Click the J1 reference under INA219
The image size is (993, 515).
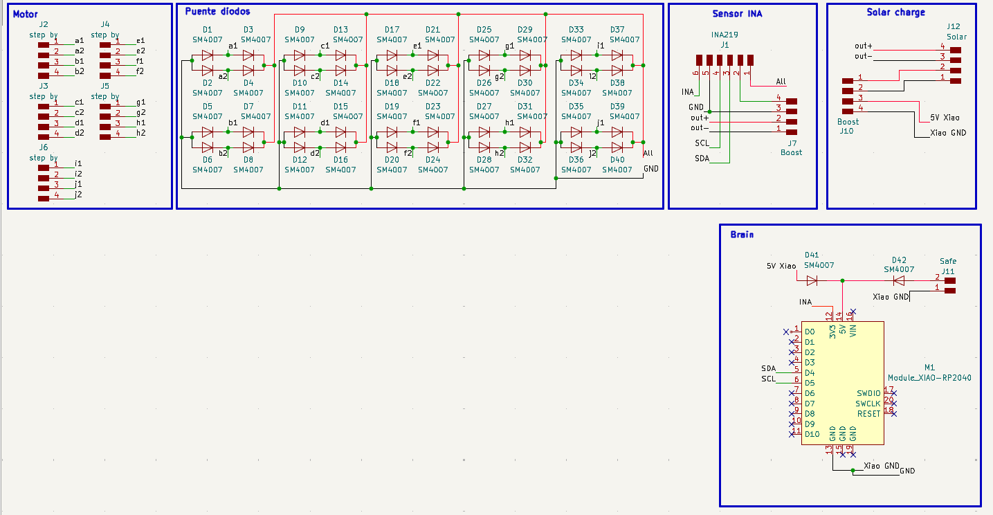coord(725,44)
